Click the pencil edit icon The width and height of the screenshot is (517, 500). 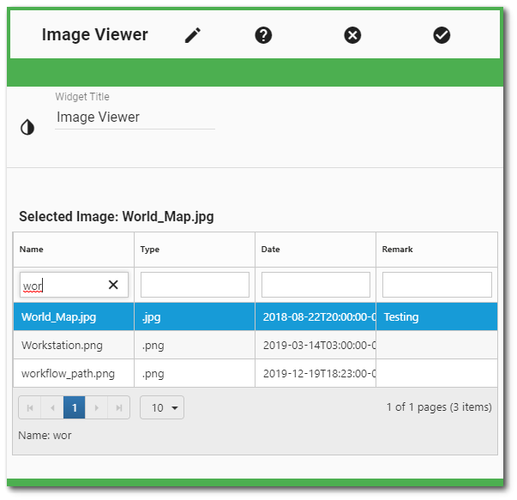click(193, 35)
